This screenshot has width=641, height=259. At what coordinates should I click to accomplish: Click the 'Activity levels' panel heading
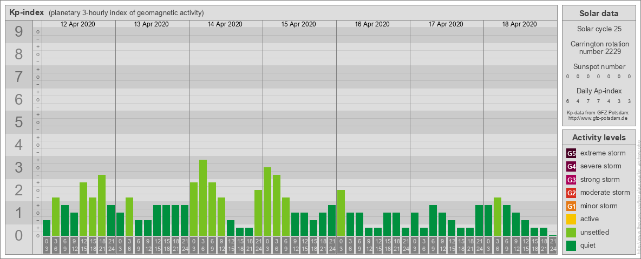599,138
